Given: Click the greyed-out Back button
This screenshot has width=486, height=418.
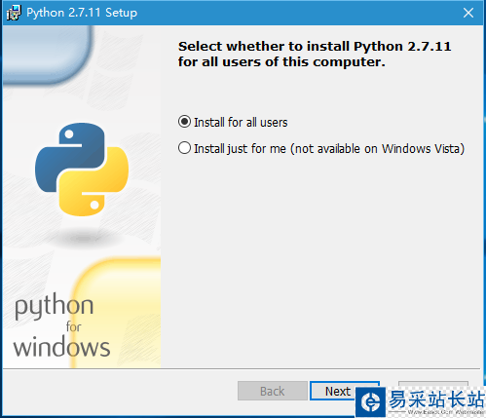Looking at the screenshot, I should pos(273,391).
